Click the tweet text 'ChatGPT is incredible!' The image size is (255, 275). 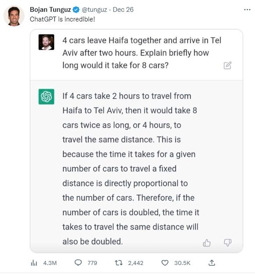click(63, 19)
